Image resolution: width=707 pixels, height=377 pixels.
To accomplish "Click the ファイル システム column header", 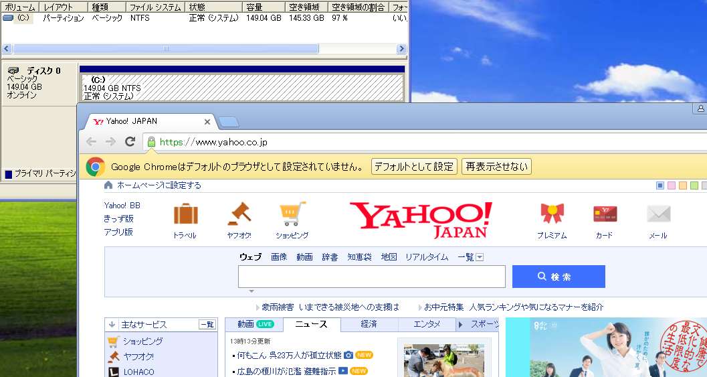I will tap(156, 7).
